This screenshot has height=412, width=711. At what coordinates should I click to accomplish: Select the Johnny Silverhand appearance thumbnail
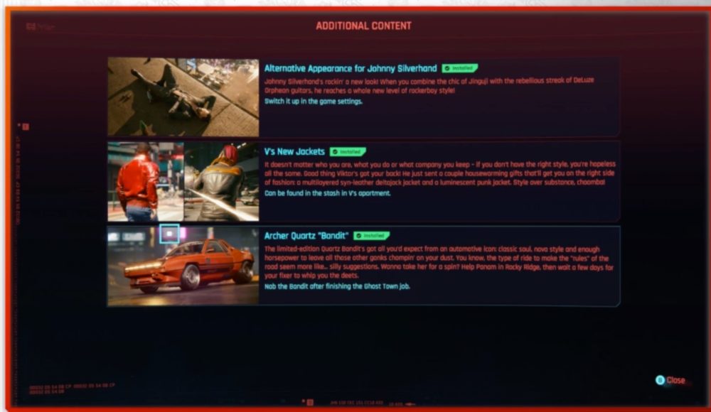coord(183,97)
